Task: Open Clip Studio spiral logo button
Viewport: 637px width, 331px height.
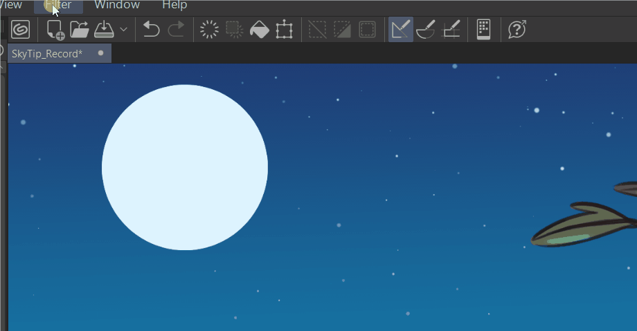Action: [21, 30]
